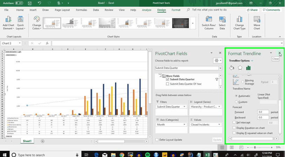Click the Update button
Screen dimensions: 285x157
pyautogui.click(x=217, y=140)
